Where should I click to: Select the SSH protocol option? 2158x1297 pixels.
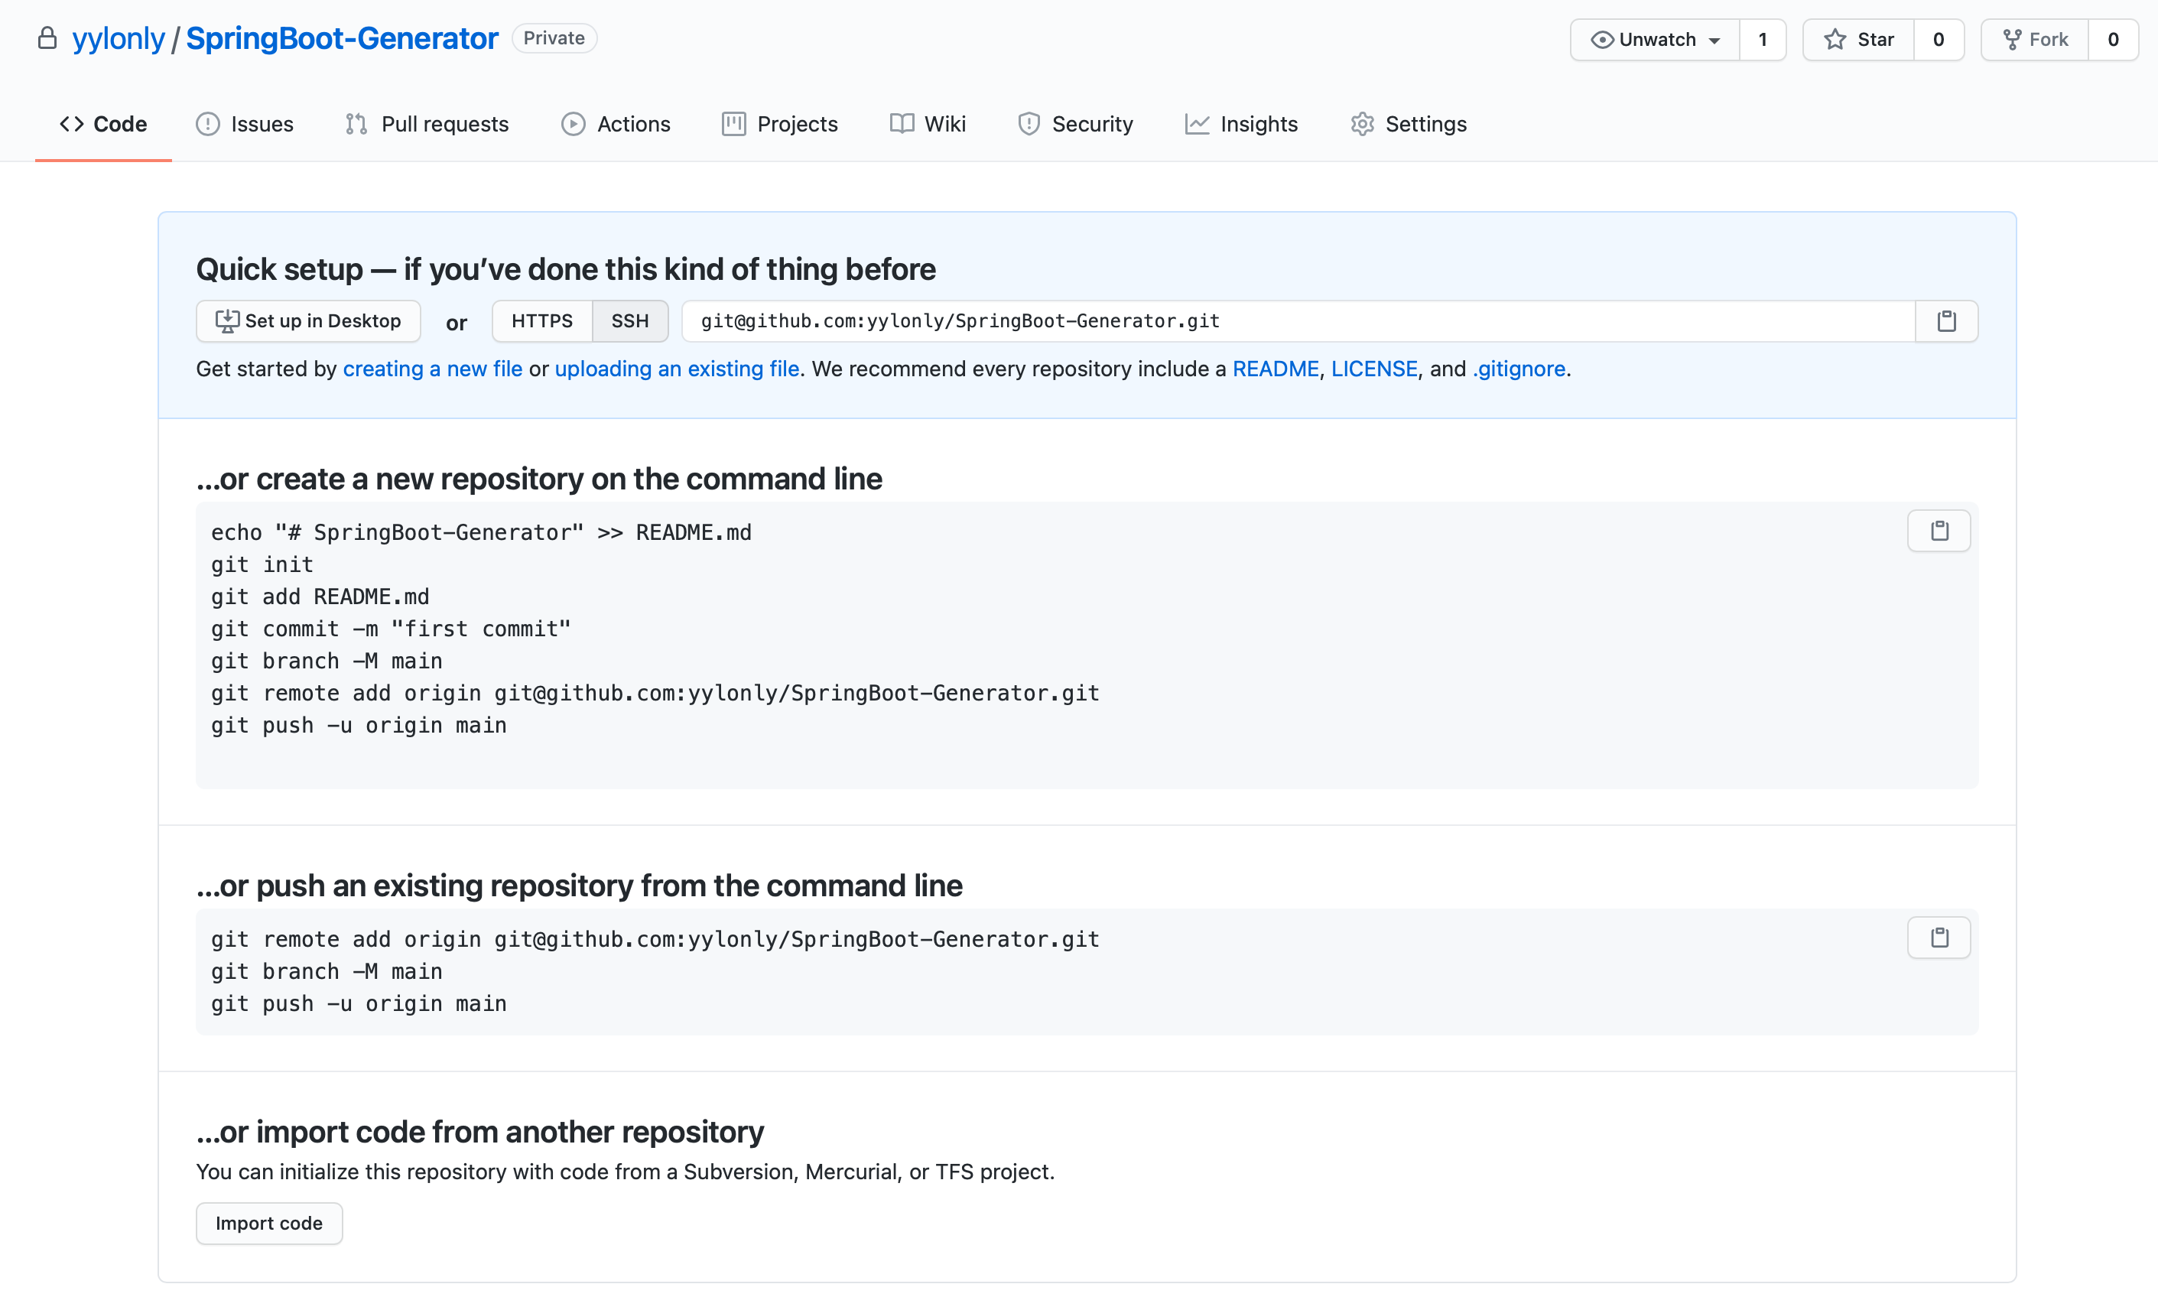coord(630,320)
